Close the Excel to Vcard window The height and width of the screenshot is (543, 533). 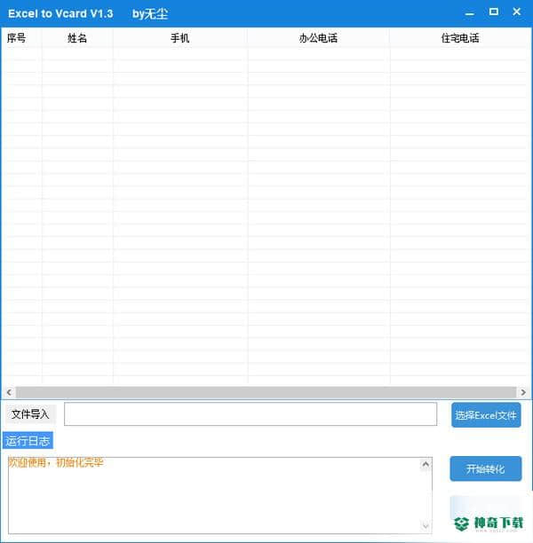click(x=517, y=12)
